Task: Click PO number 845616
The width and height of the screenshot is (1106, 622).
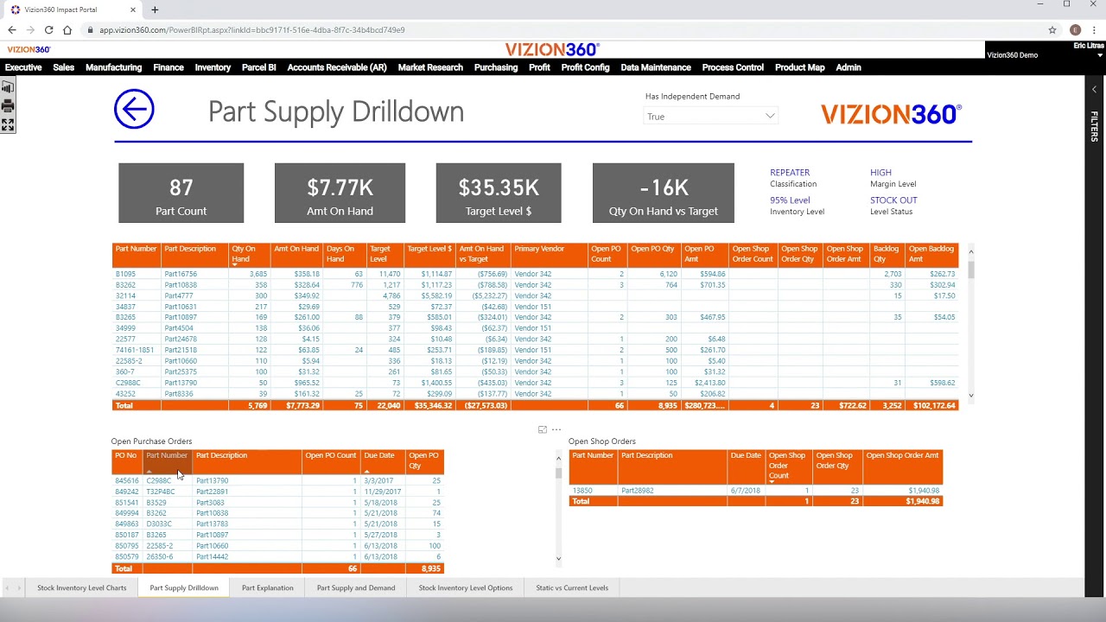Action: (126, 480)
